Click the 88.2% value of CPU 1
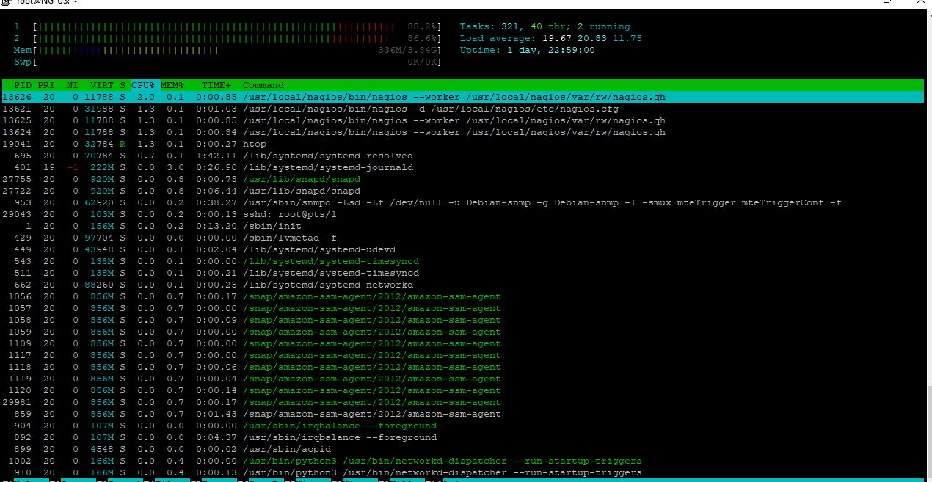 pos(422,26)
